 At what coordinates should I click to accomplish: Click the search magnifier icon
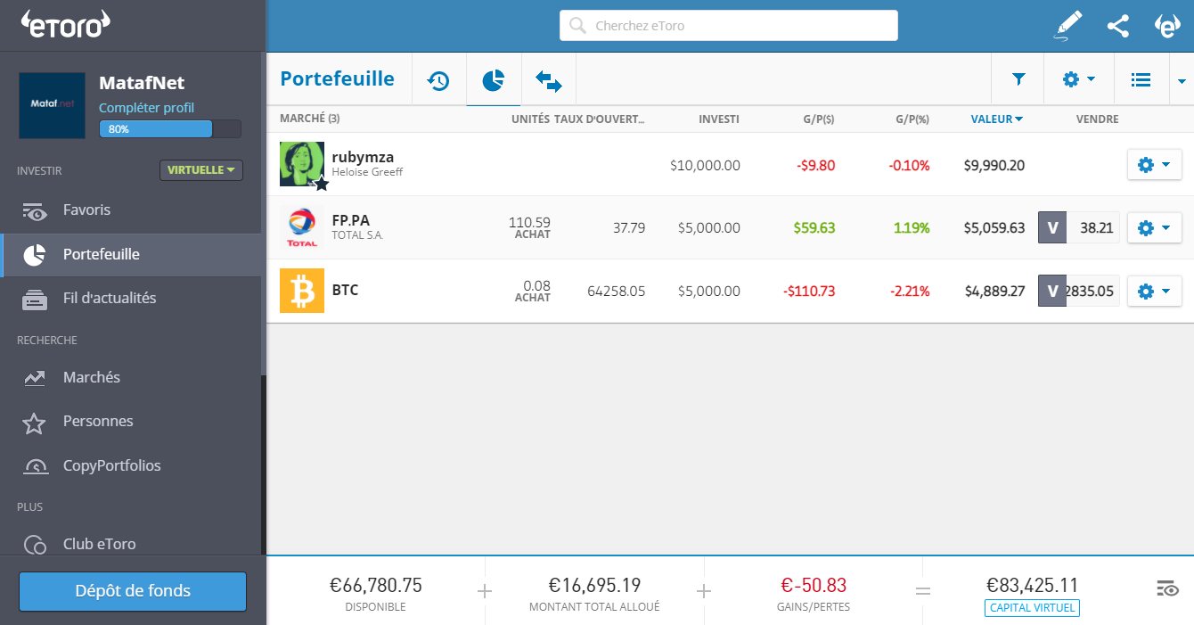[x=577, y=26]
